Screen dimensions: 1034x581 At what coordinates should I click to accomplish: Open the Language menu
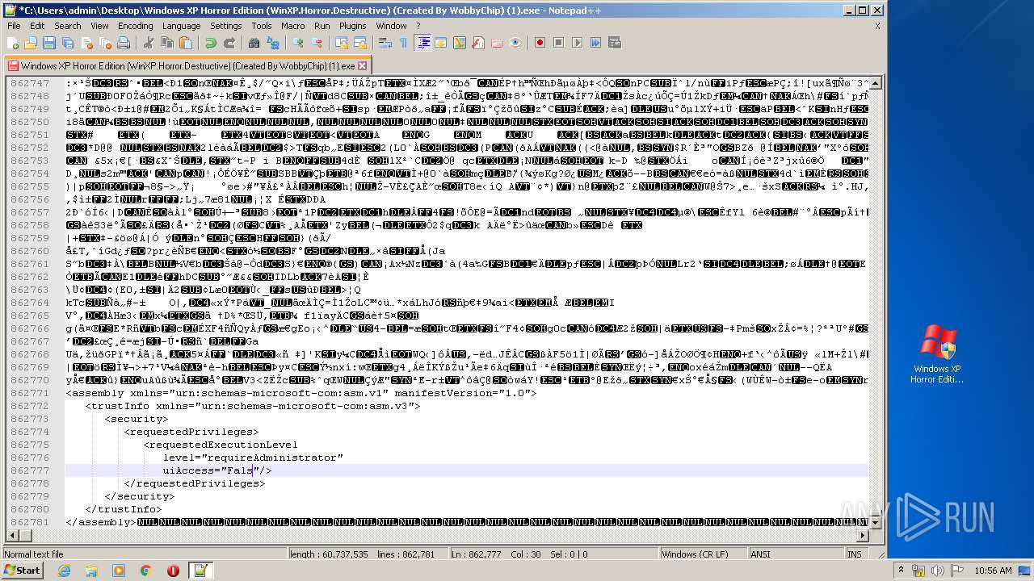(181, 26)
